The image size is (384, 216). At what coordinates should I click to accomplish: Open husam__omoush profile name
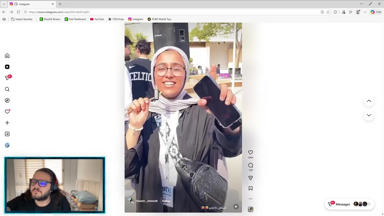tap(147, 201)
